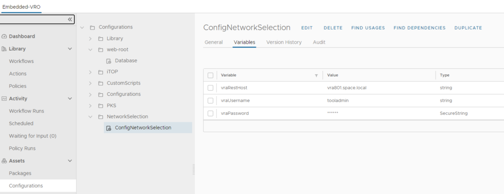Expand the iTOP folder chevron

[x=91, y=72]
